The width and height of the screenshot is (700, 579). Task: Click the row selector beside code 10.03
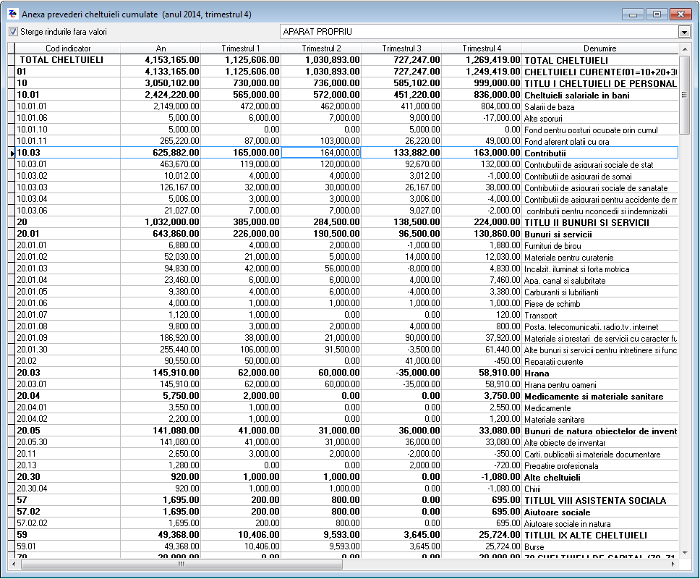point(11,153)
